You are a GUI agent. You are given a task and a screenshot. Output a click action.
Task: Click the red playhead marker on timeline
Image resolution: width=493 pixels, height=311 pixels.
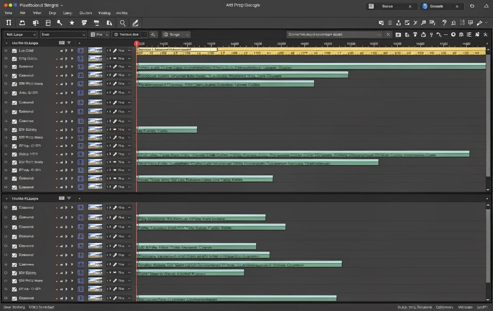pos(137,44)
